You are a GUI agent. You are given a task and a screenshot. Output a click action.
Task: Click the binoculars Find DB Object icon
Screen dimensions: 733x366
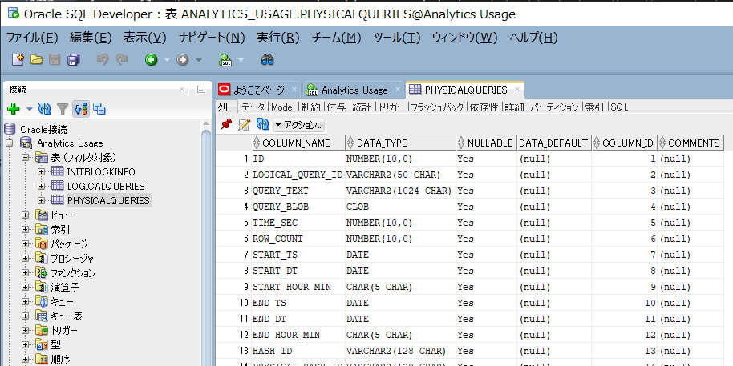pos(267,60)
